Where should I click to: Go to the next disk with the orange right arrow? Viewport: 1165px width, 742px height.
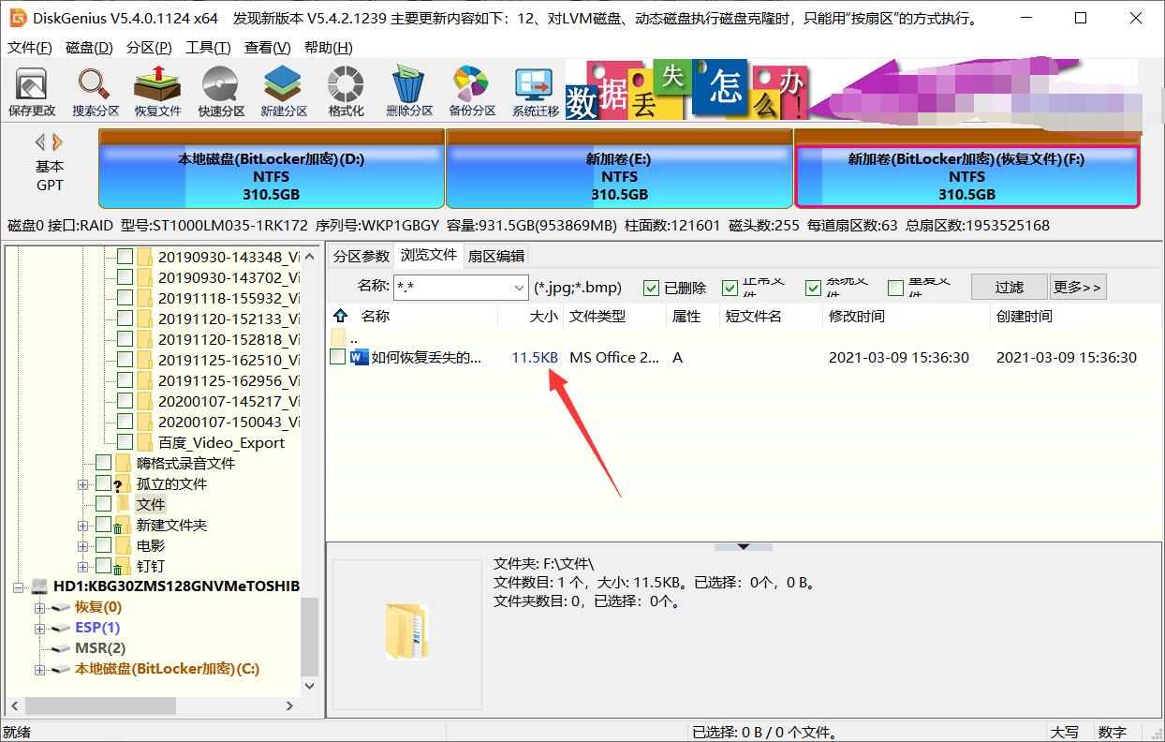coord(58,142)
